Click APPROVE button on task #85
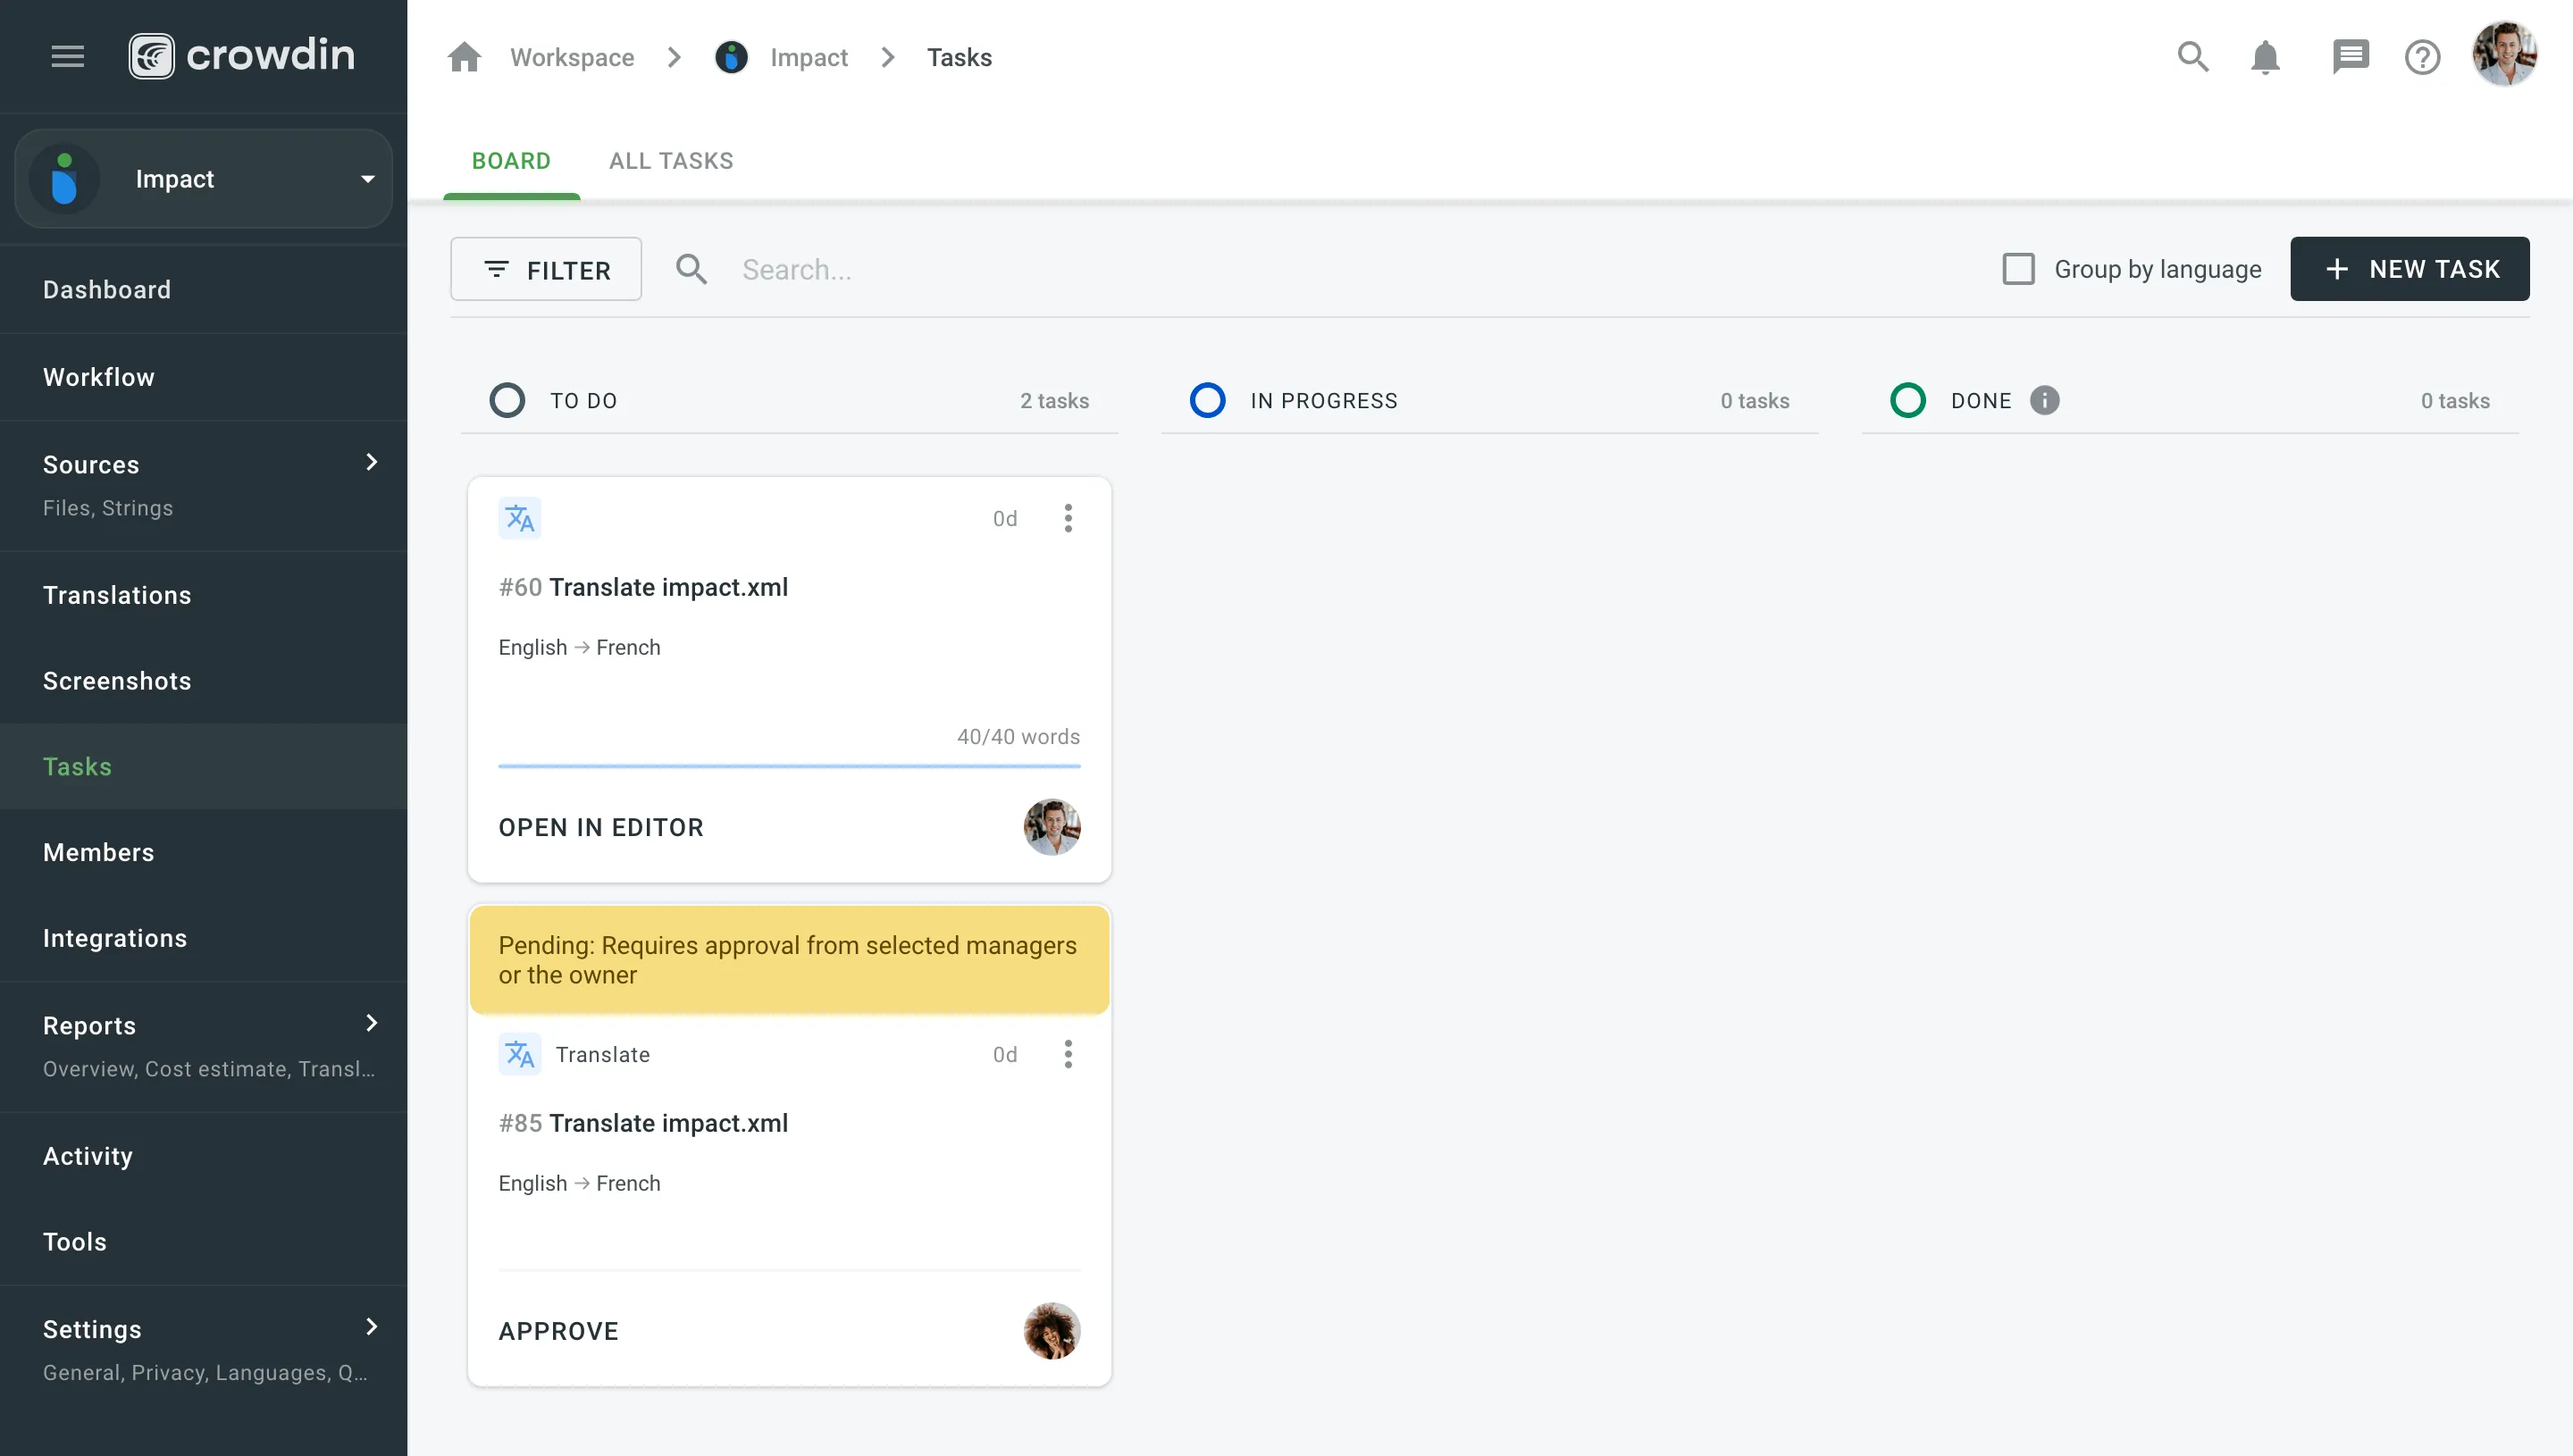The width and height of the screenshot is (2573, 1456). pos(557,1331)
